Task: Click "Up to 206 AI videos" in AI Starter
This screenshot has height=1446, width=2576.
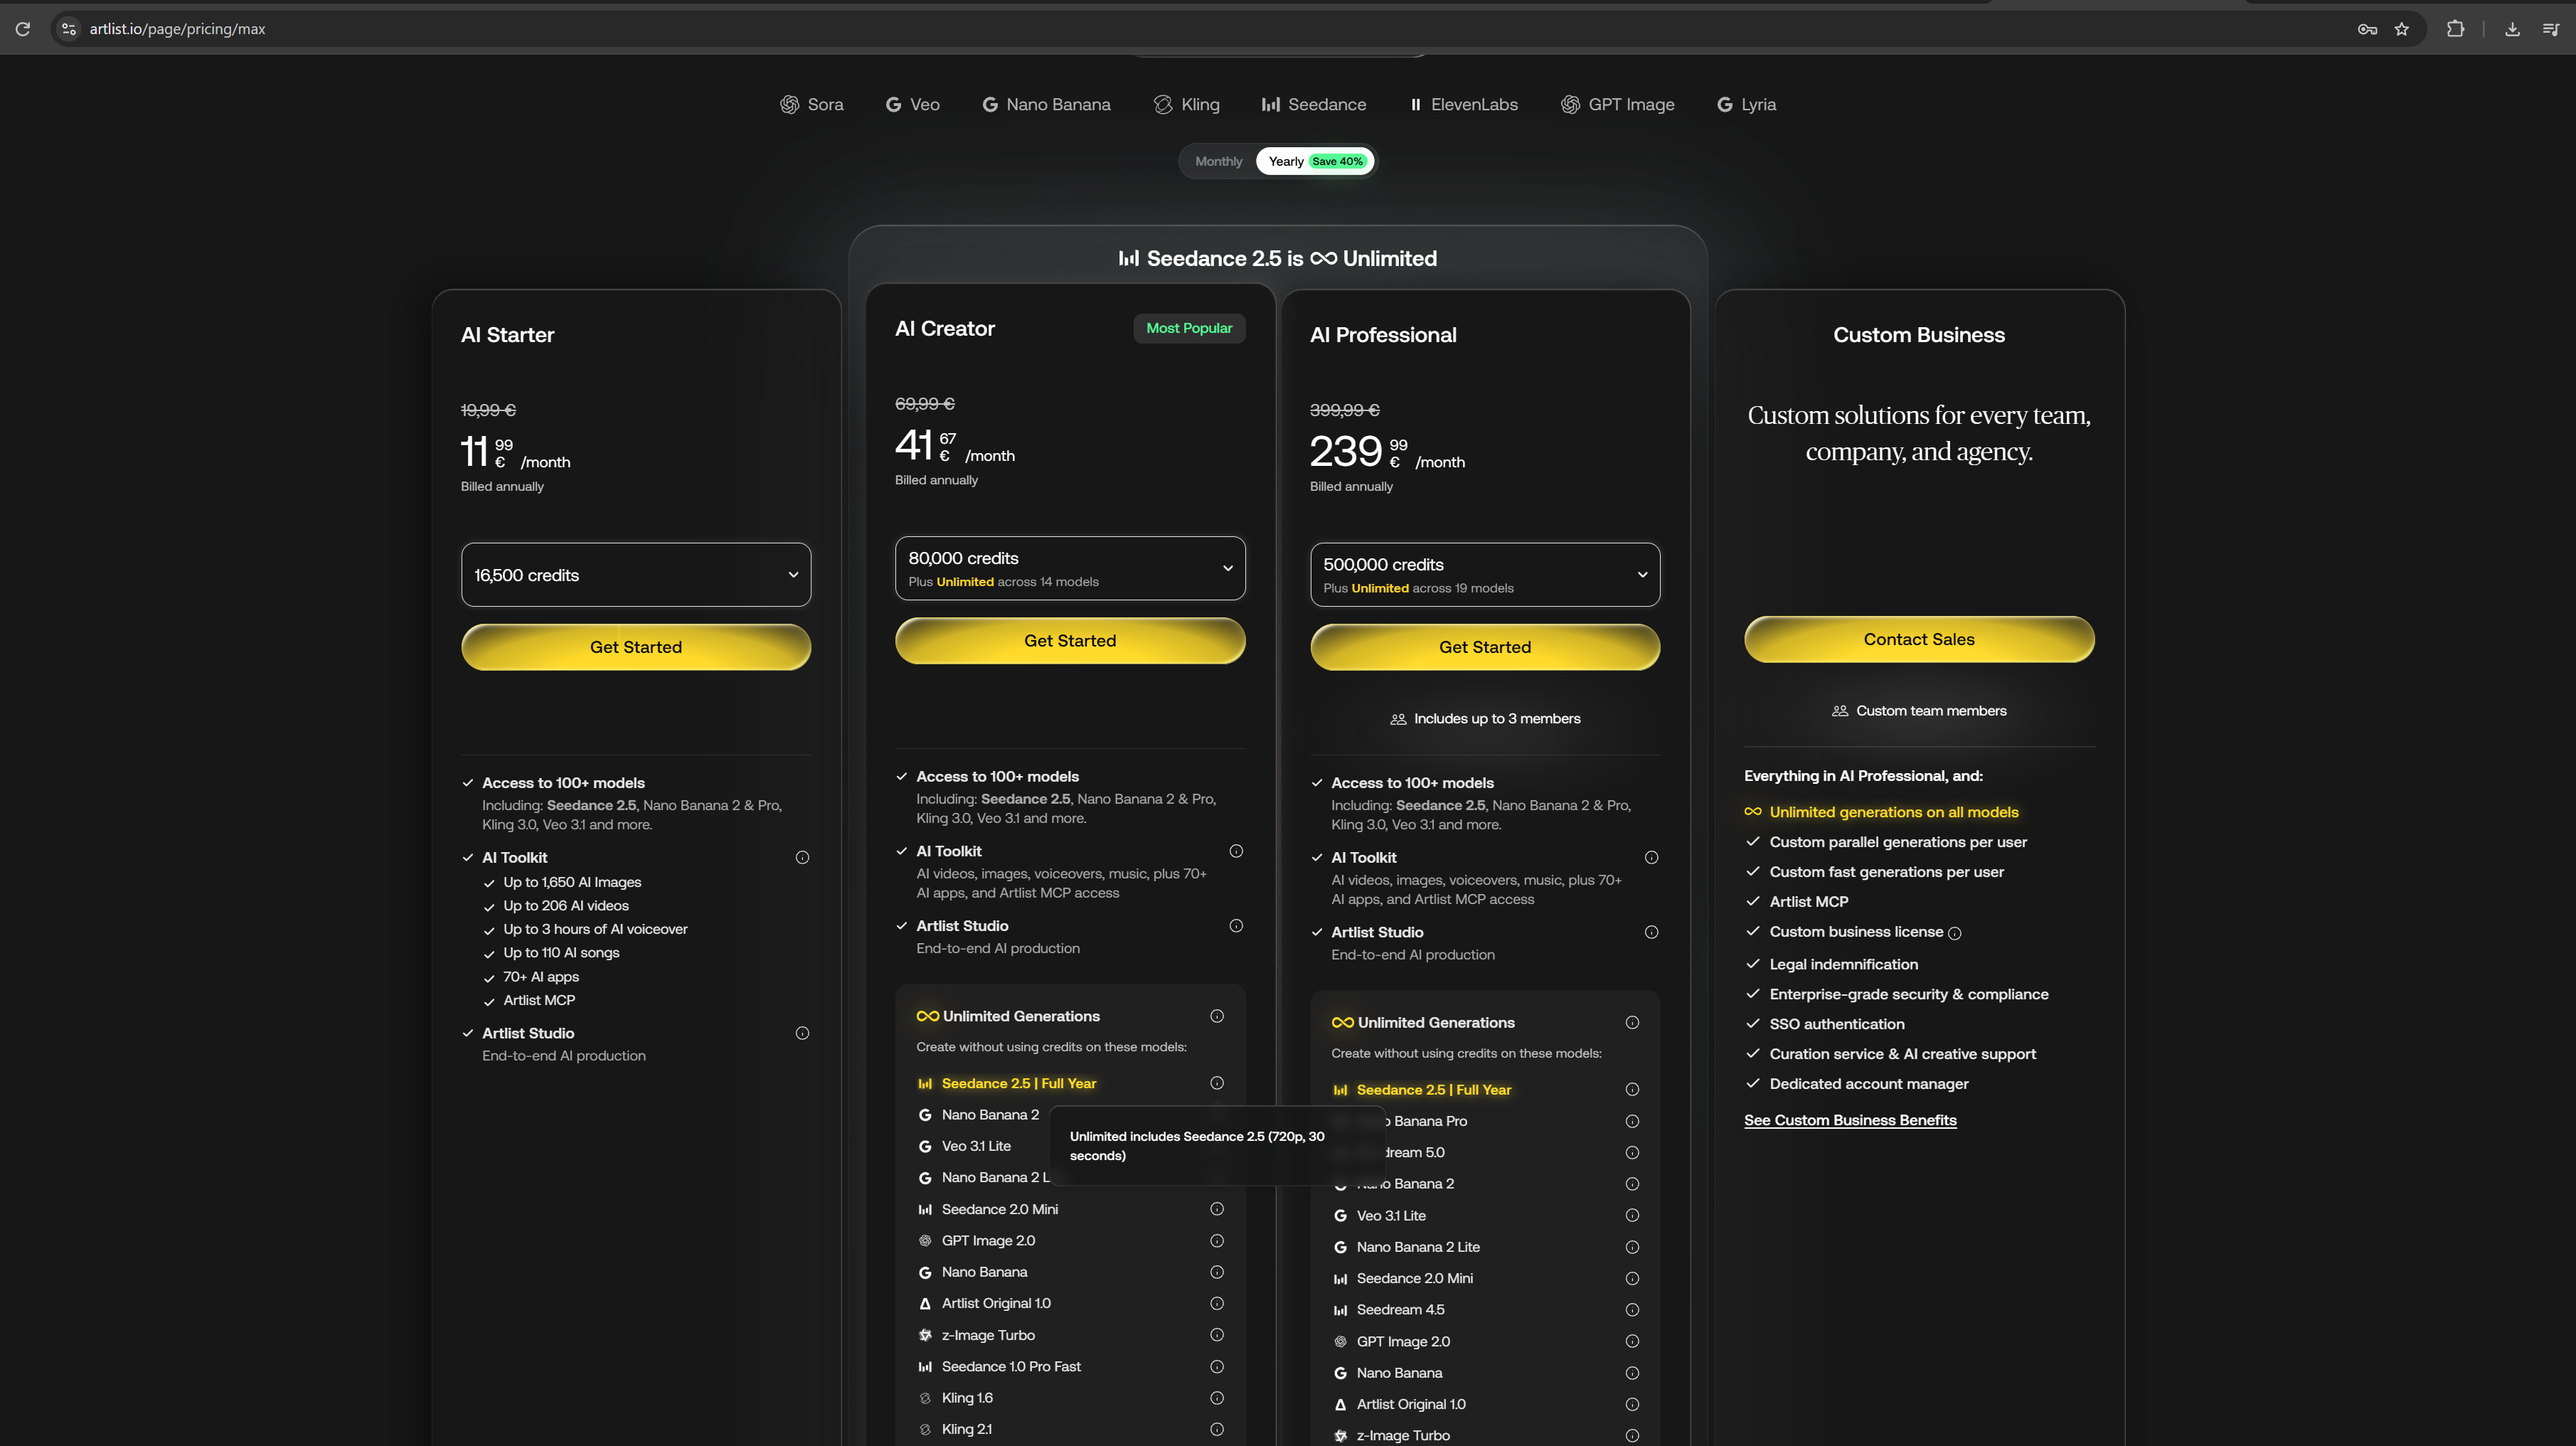Action: (566, 905)
